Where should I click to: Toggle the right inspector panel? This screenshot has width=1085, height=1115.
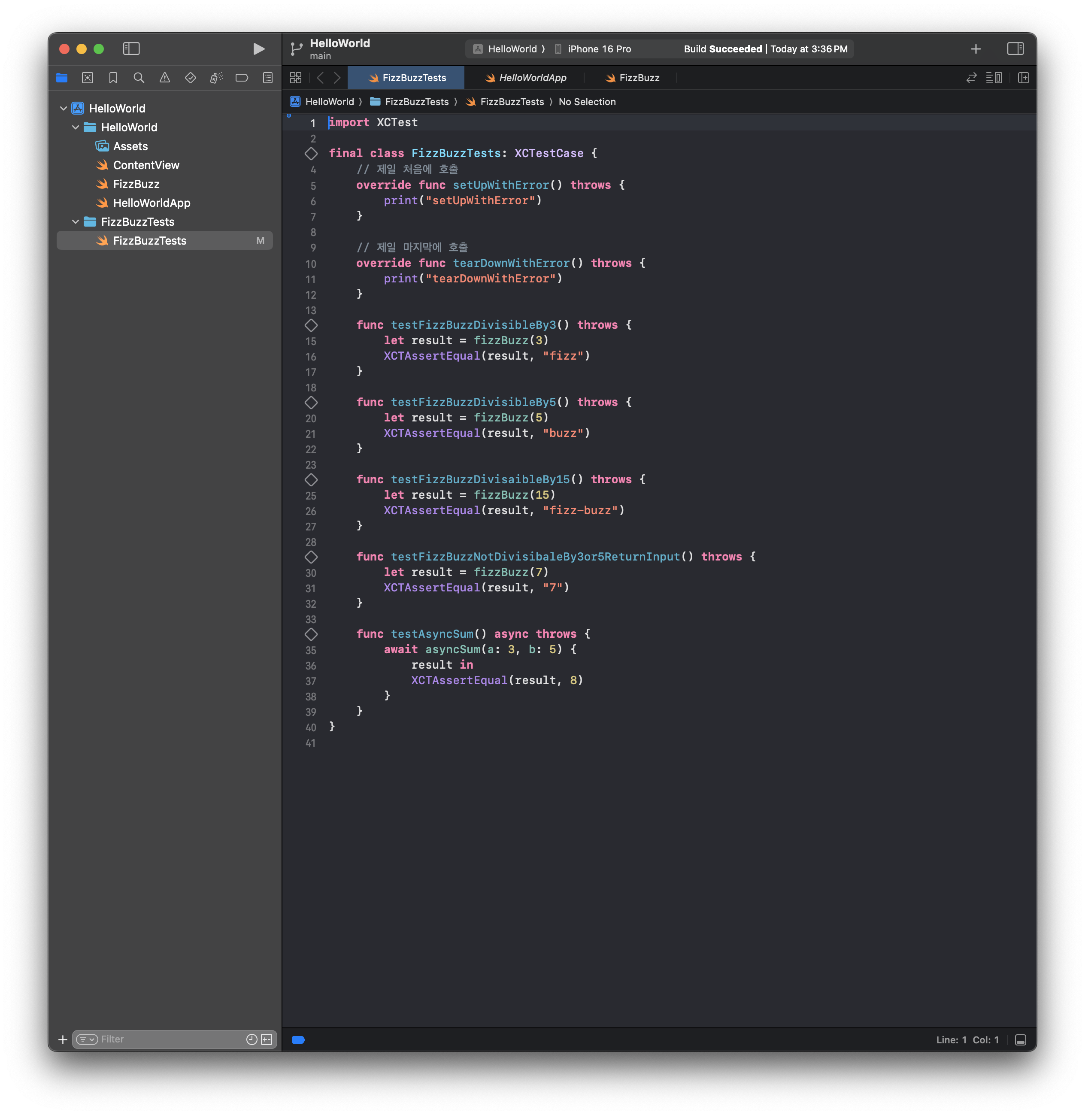pos(1015,49)
